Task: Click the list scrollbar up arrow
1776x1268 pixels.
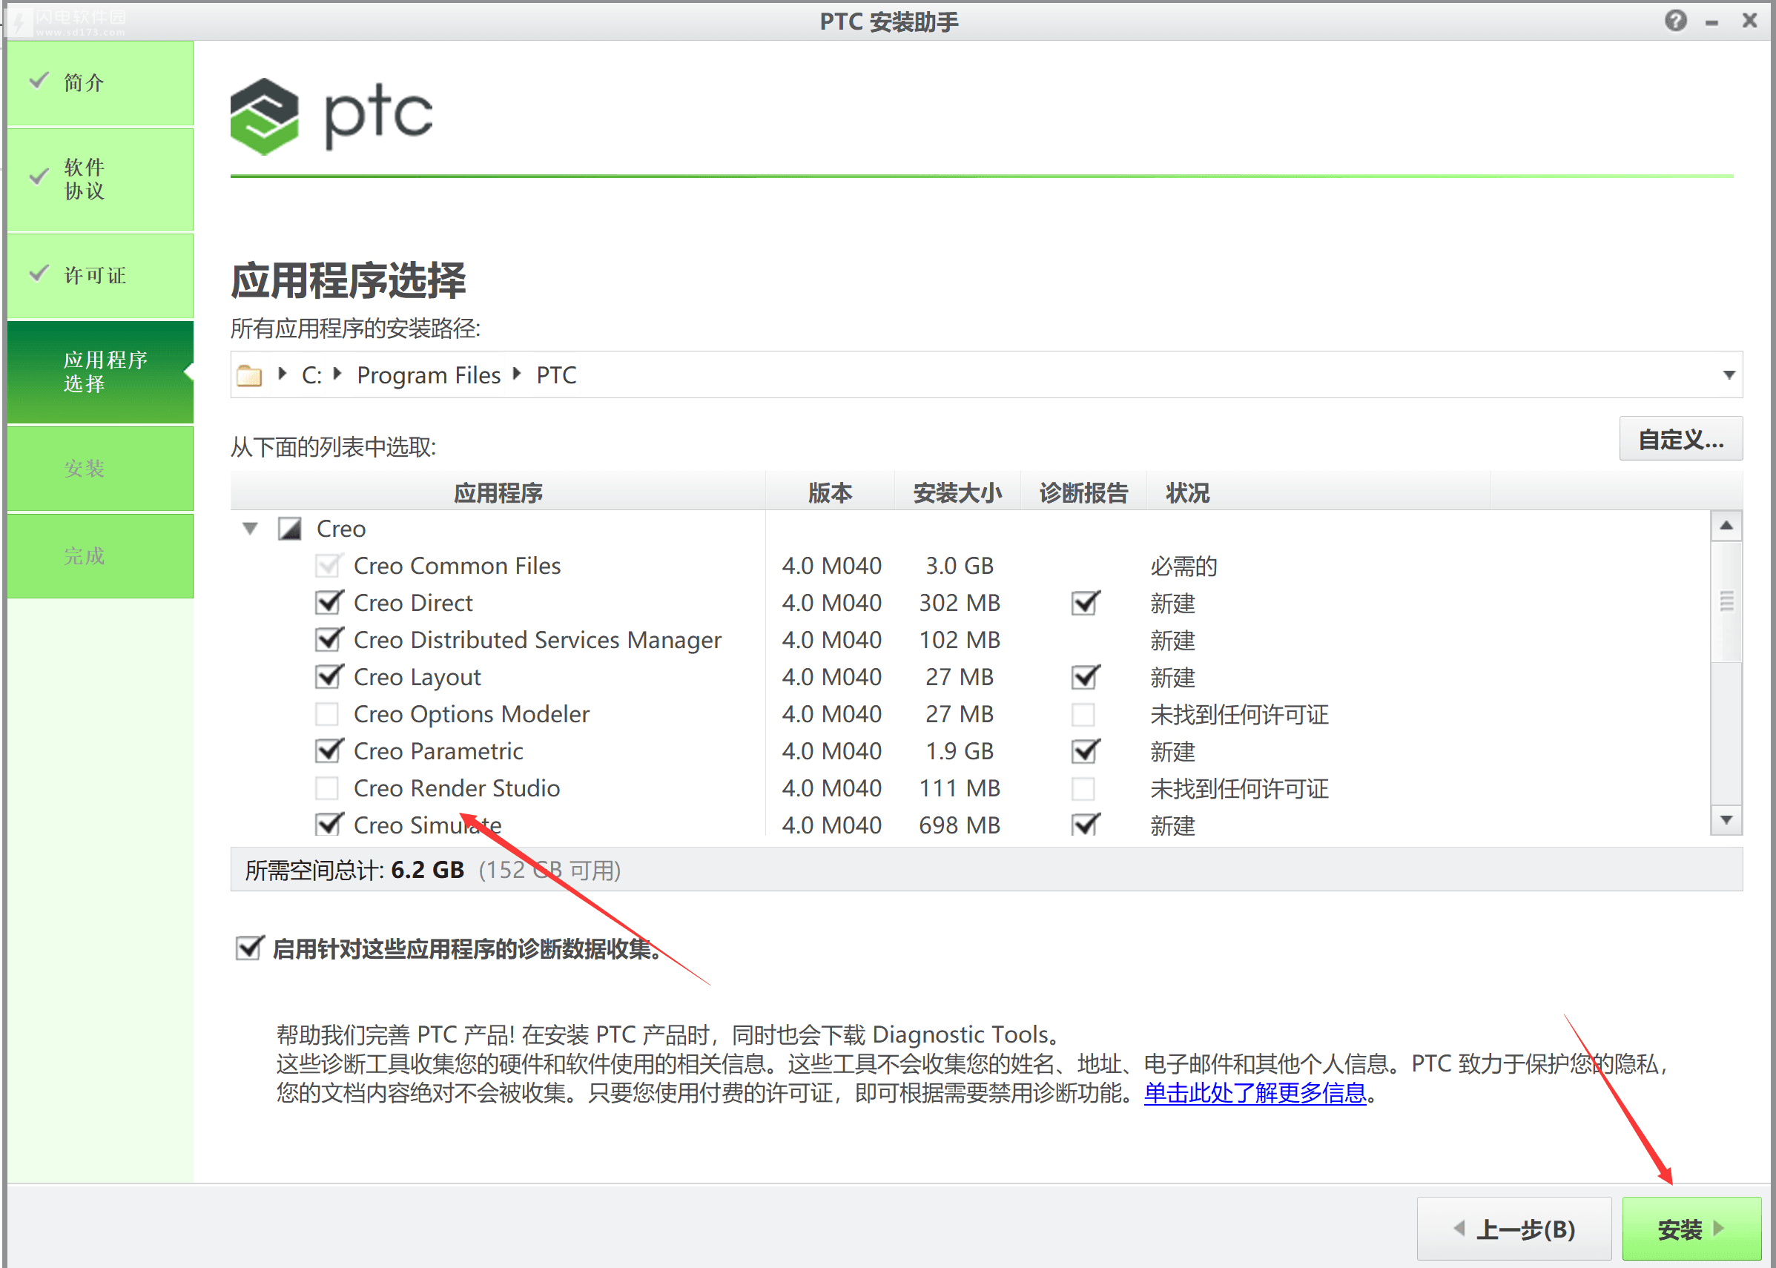Action: (1726, 526)
